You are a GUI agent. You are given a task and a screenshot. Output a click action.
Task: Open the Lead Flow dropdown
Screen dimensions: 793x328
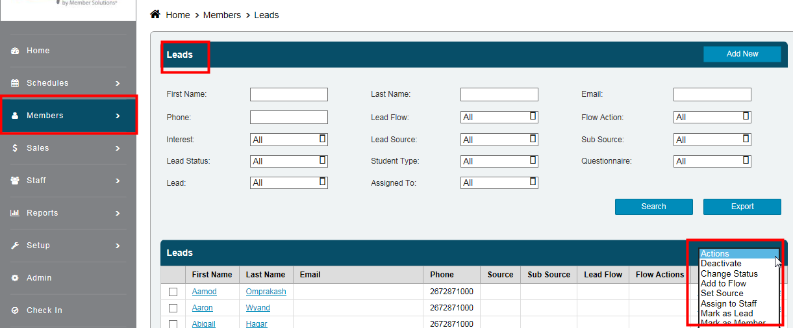(x=499, y=118)
